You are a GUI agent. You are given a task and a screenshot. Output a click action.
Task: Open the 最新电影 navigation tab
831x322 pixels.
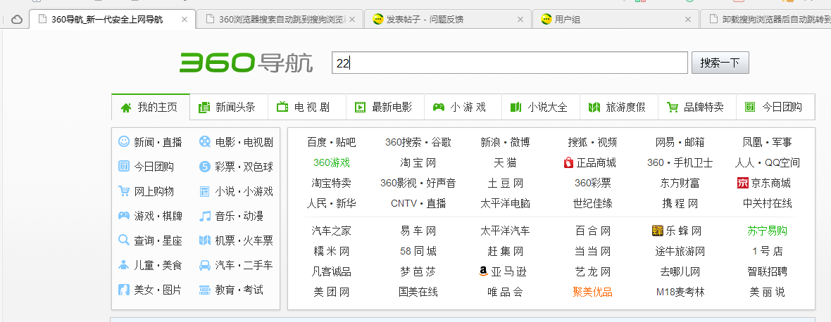click(x=385, y=108)
